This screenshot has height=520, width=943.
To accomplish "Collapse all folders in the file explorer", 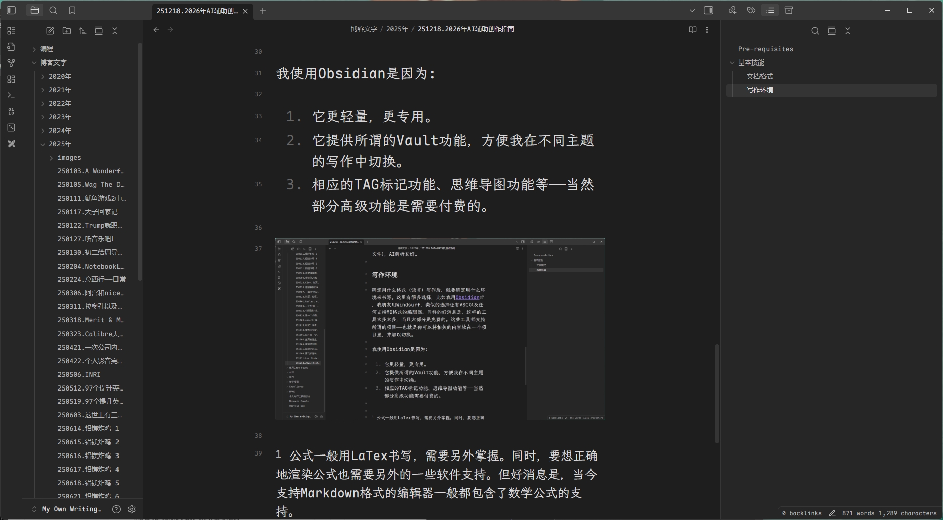I will [114, 31].
